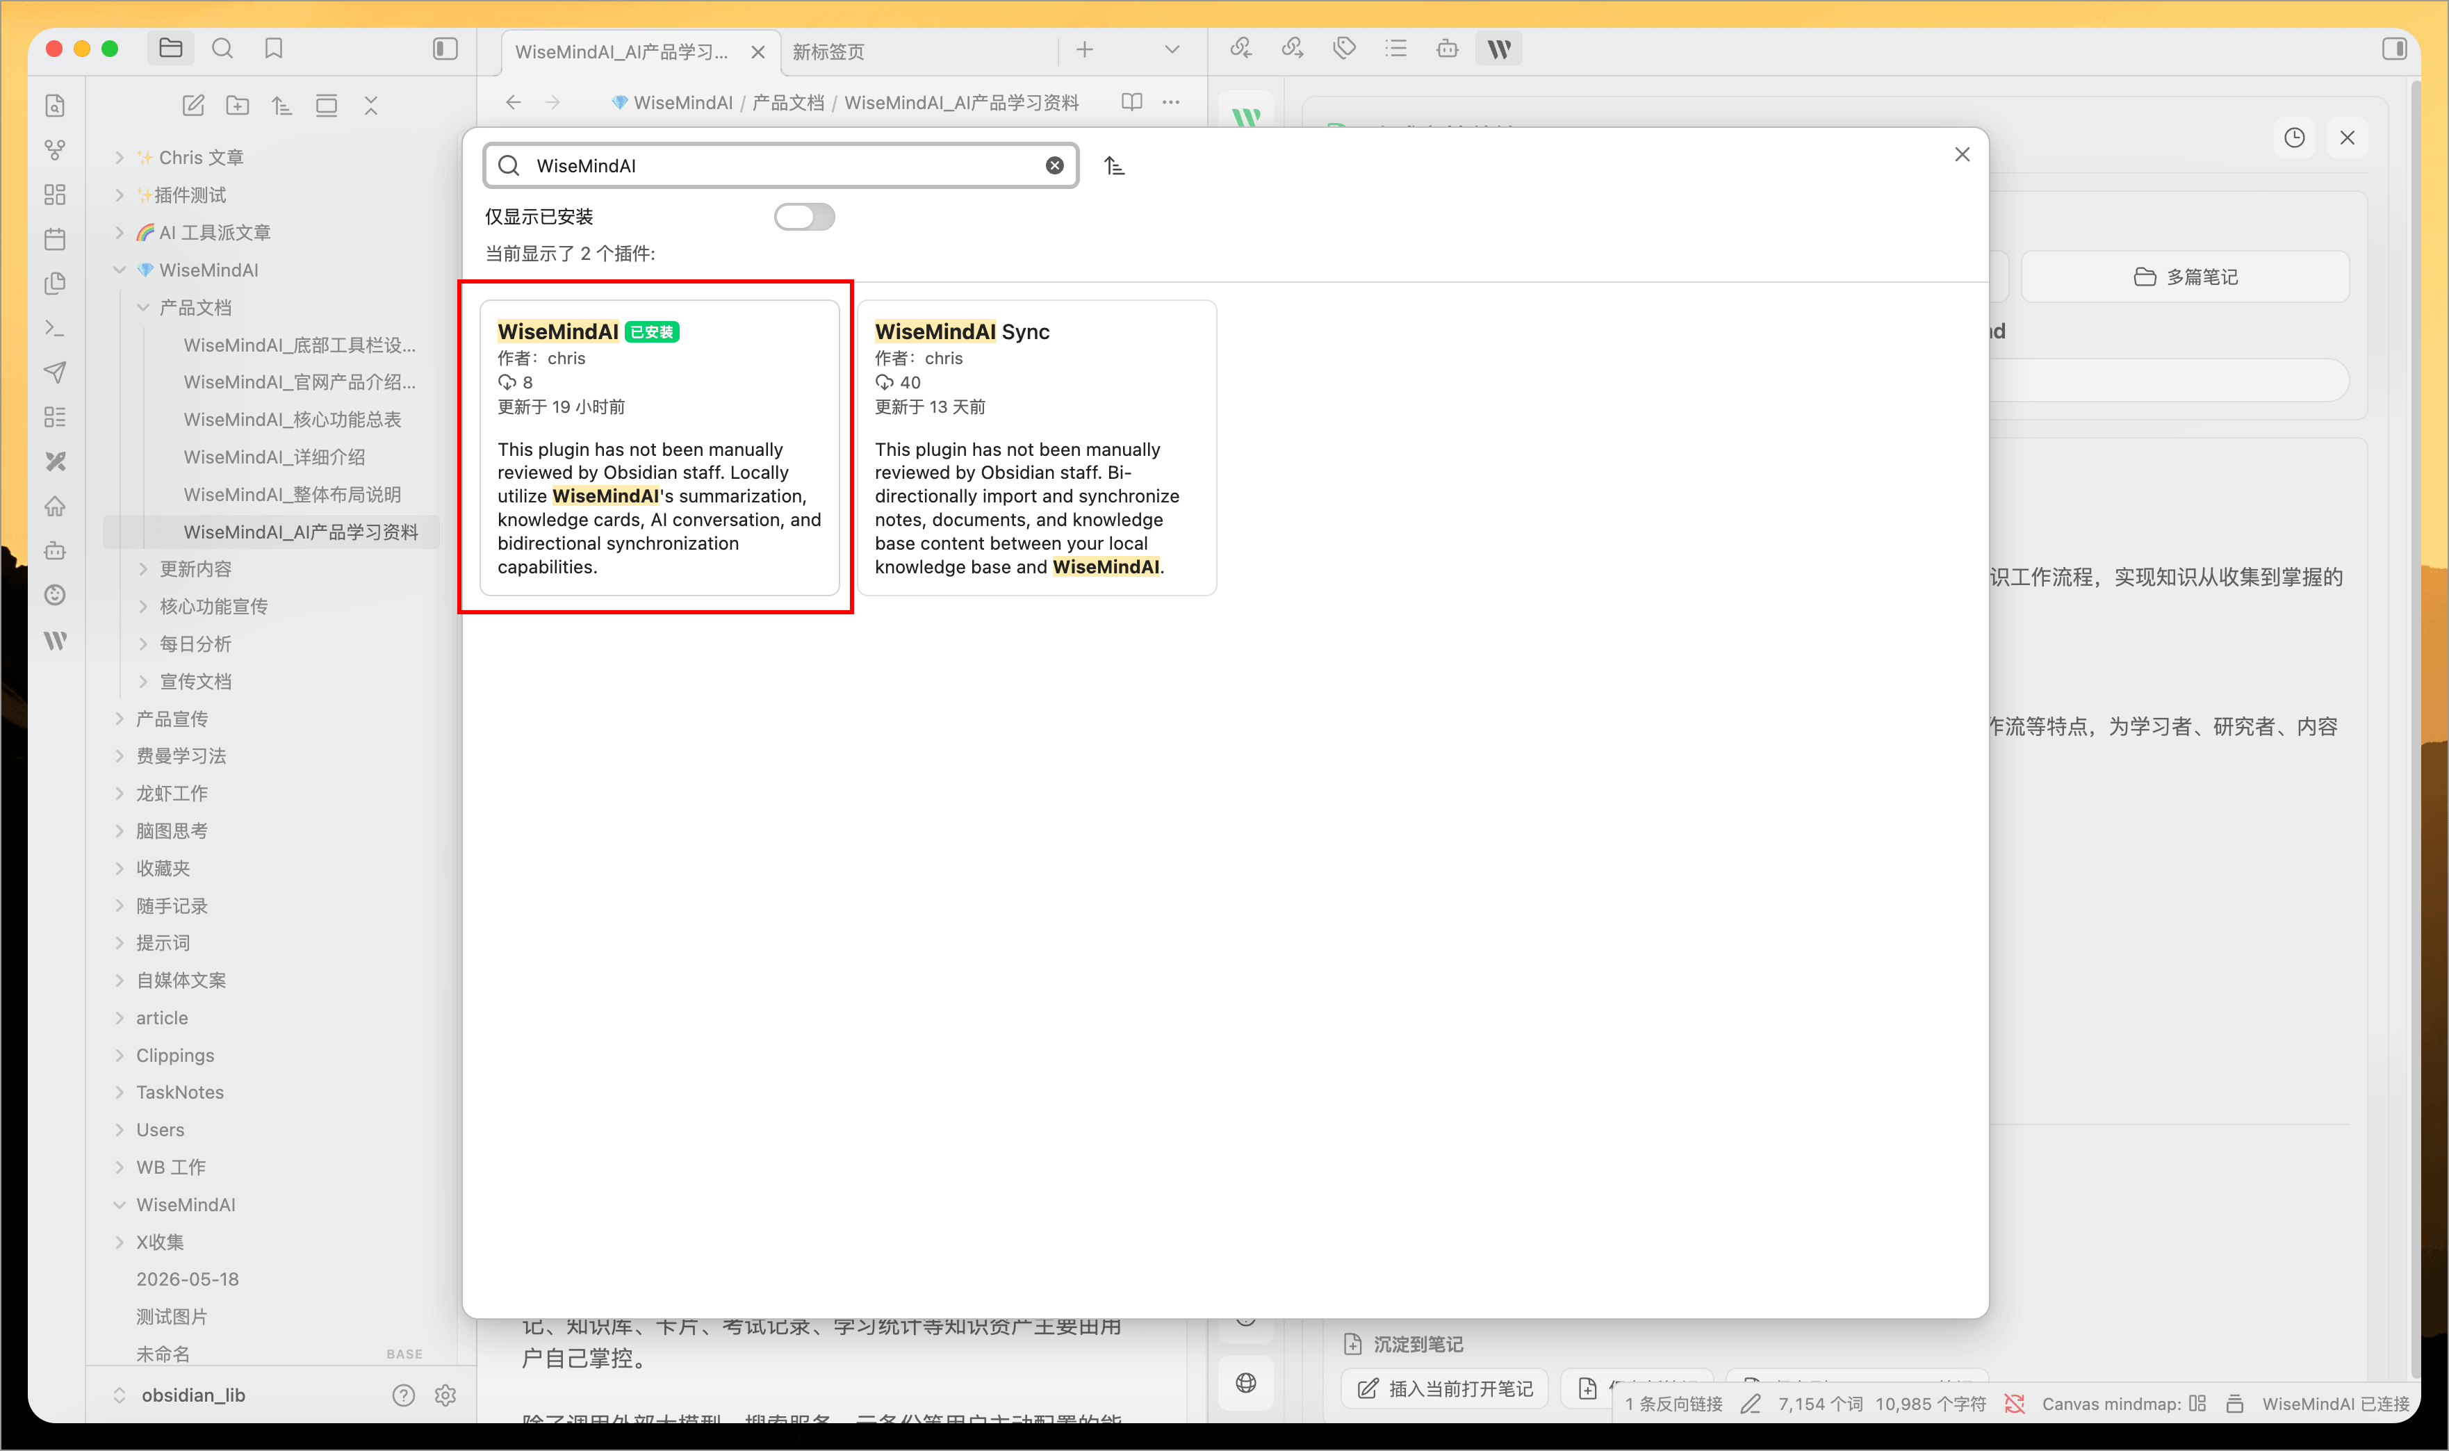2449x1451 pixels.
Task: Click the paper plane ribbon icon
Action: pyautogui.click(x=56, y=372)
